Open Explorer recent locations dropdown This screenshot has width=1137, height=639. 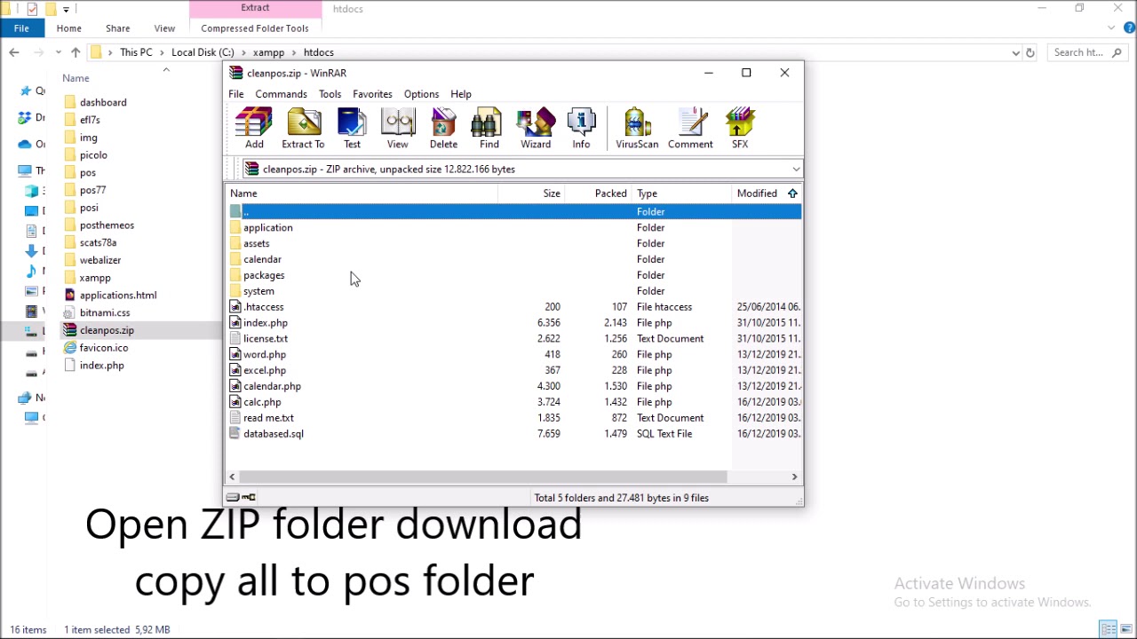pyautogui.click(x=57, y=52)
